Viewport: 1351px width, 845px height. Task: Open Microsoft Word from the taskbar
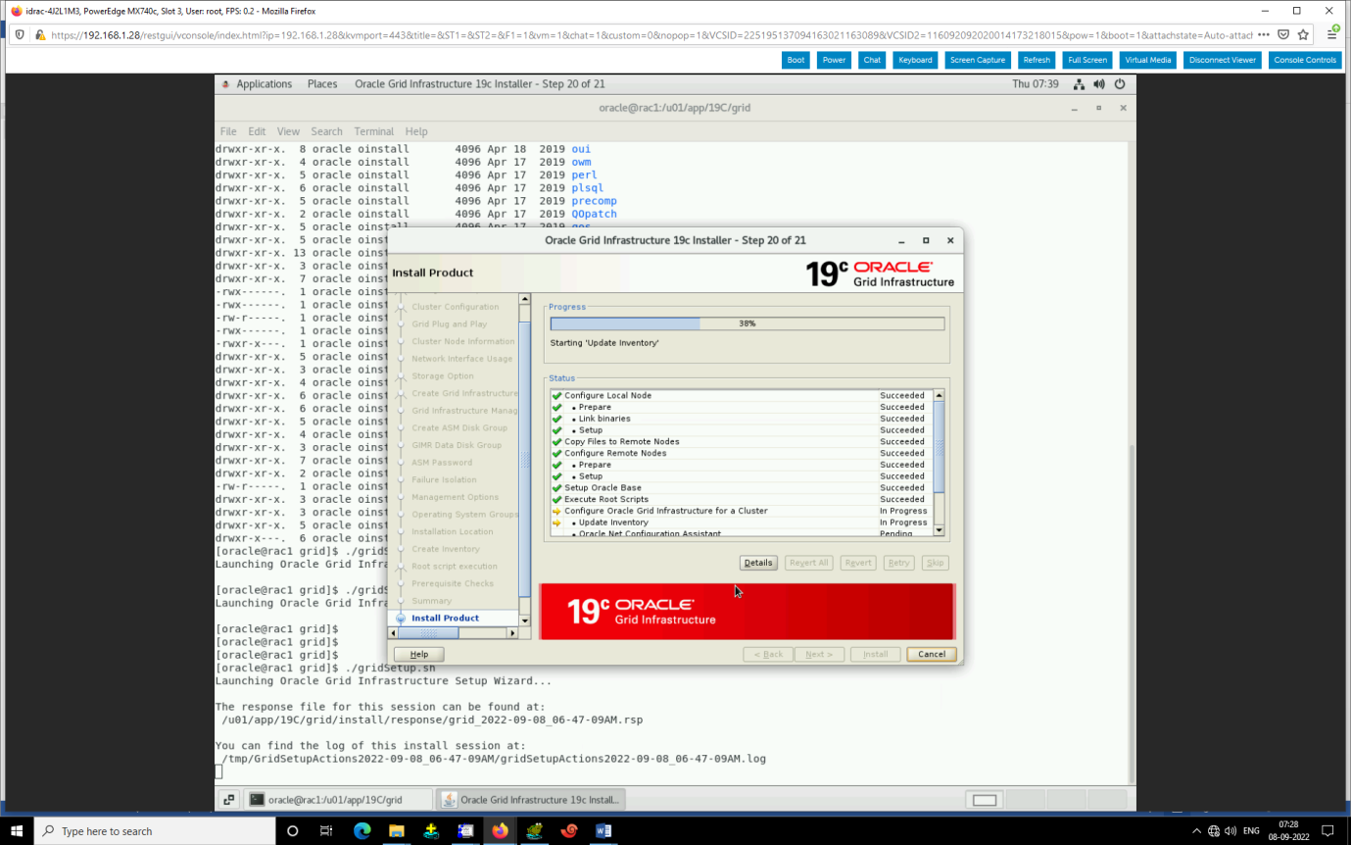coord(603,830)
